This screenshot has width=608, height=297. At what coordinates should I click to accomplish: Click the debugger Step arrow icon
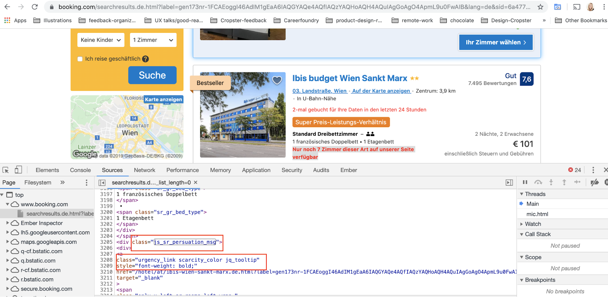pos(577,182)
